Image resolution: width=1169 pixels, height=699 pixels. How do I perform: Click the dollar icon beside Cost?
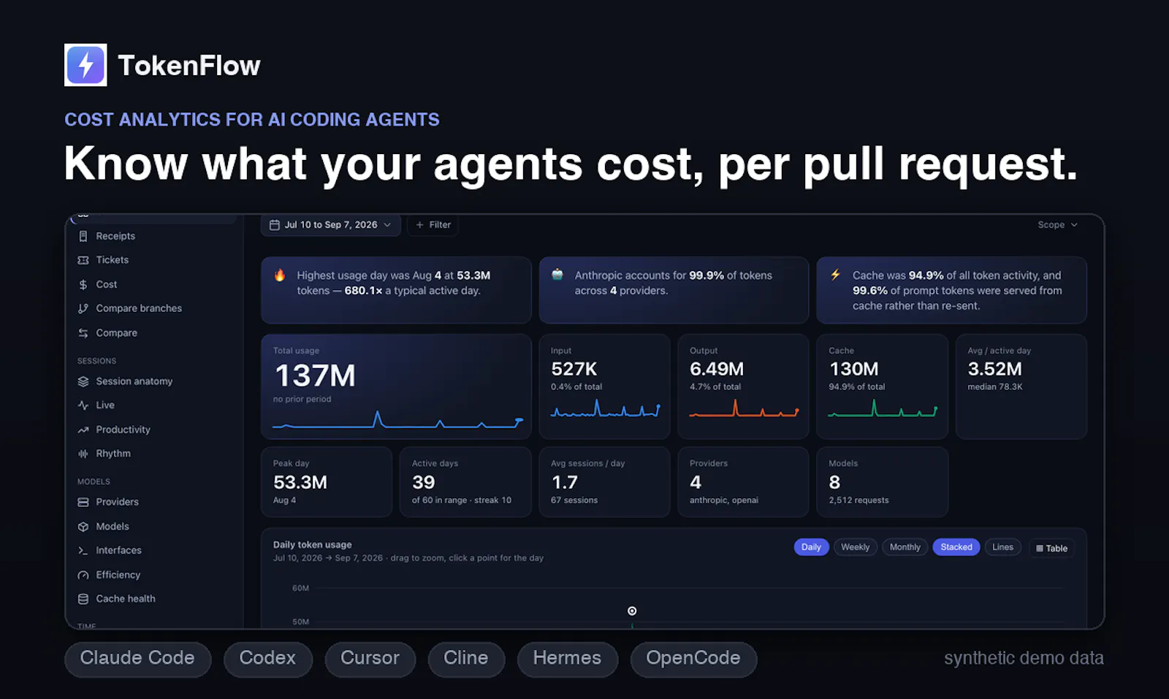point(83,284)
